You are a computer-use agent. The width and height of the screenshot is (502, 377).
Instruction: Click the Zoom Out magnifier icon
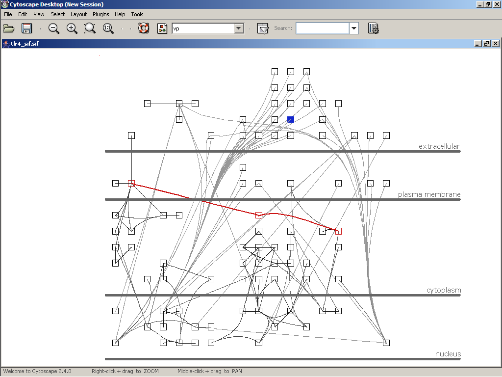tap(54, 28)
